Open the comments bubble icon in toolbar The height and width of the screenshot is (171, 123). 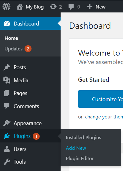[71, 7]
